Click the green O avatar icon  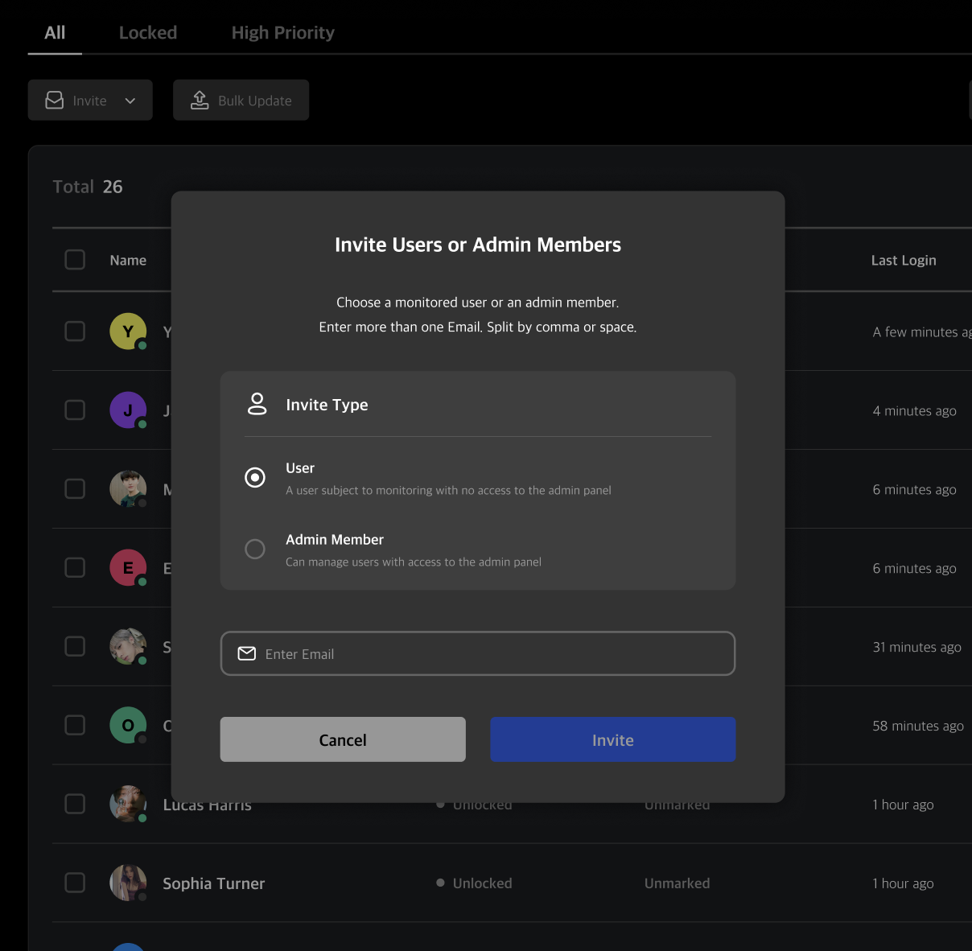point(128,724)
